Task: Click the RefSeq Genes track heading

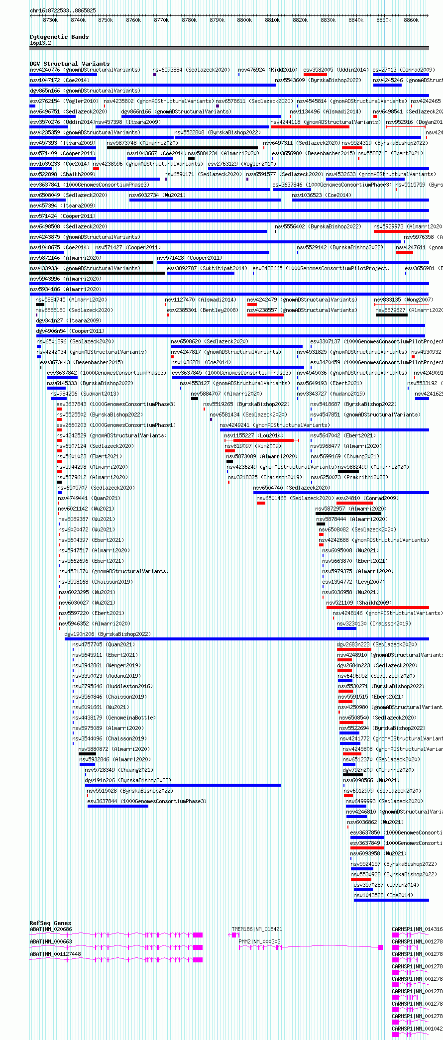Action: click(50, 923)
